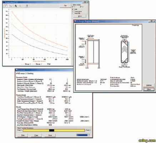Screen dimensions: 156x143
Task: Click 'Select streams' group label
Action: 76,5
